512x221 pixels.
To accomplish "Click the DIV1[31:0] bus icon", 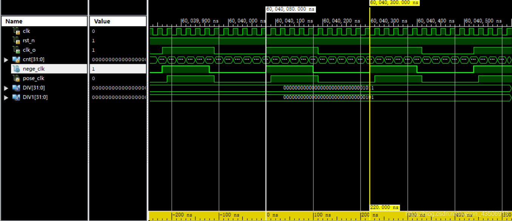I will point(16,97).
